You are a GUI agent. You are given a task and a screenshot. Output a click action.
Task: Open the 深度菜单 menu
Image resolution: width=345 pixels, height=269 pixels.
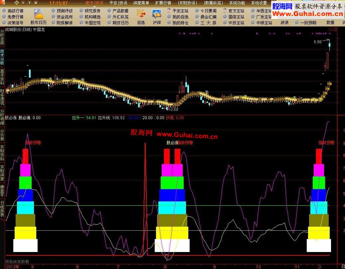[x=141, y=3]
